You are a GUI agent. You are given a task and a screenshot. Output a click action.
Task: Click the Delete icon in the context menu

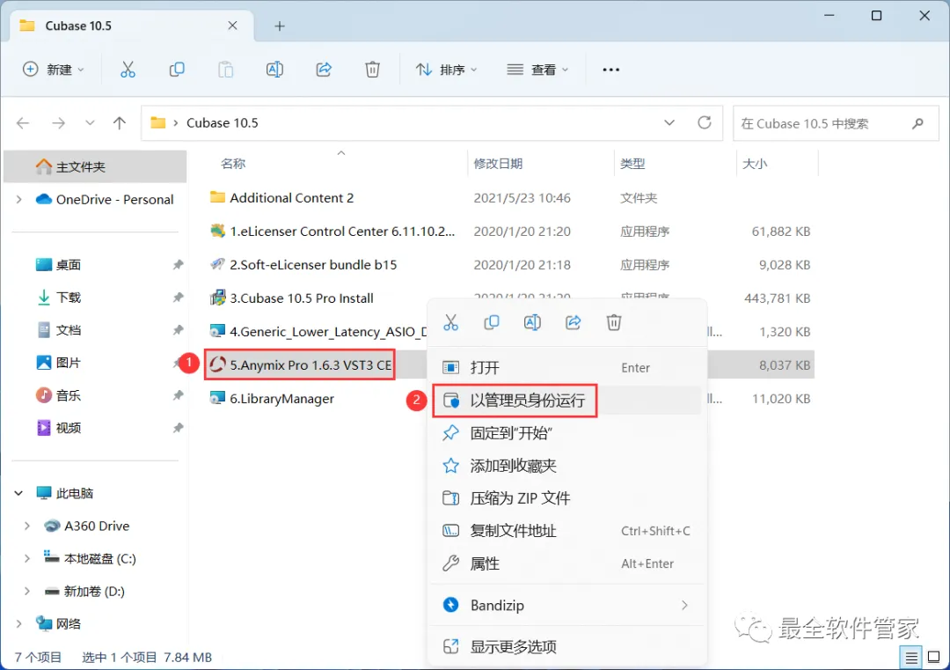[614, 322]
